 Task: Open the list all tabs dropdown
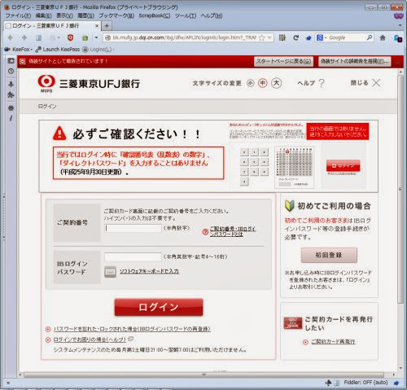[400, 25]
